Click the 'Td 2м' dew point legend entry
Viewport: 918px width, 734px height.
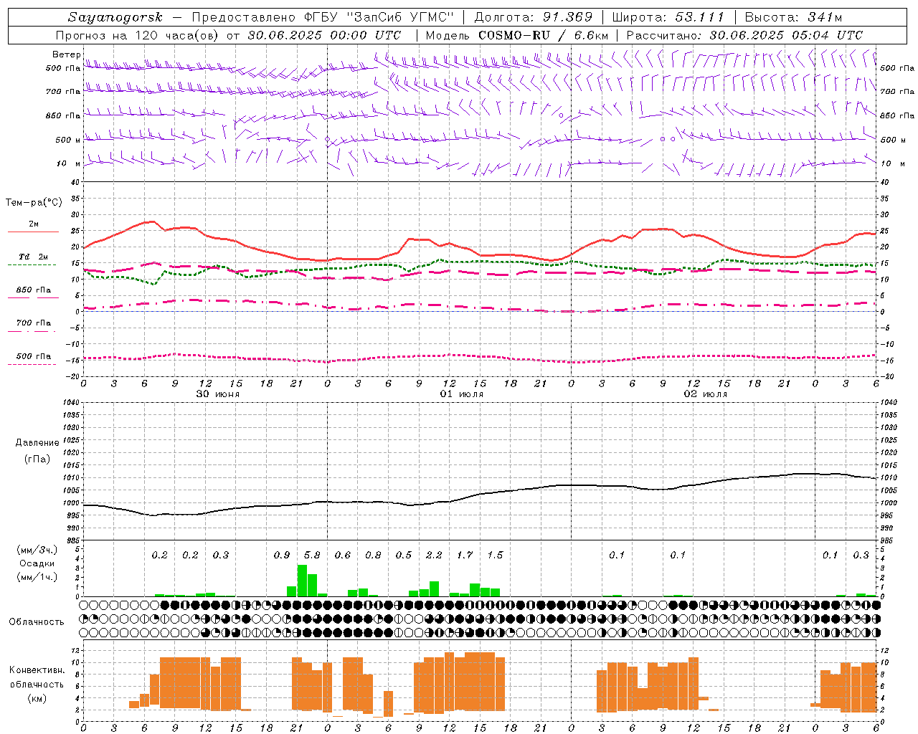[x=33, y=257]
